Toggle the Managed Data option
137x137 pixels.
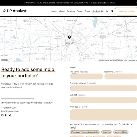pyautogui.click(x=121, y=132)
